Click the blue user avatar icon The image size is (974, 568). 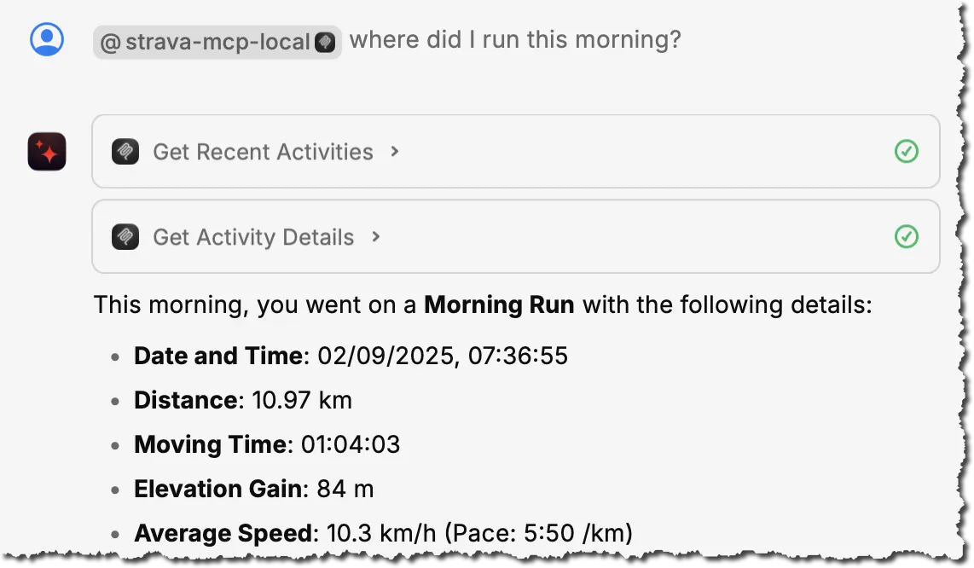click(47, 39)
